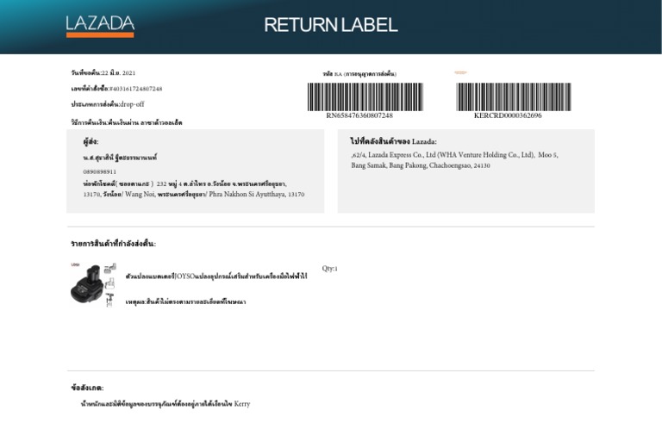Click the return reason text under the product name
Screen dimensions: 662x435
(x=185, y=302)
